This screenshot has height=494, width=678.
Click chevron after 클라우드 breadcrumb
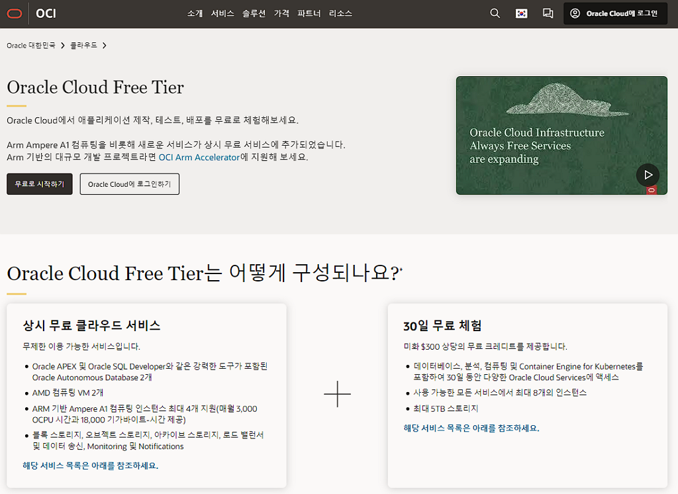104,46
